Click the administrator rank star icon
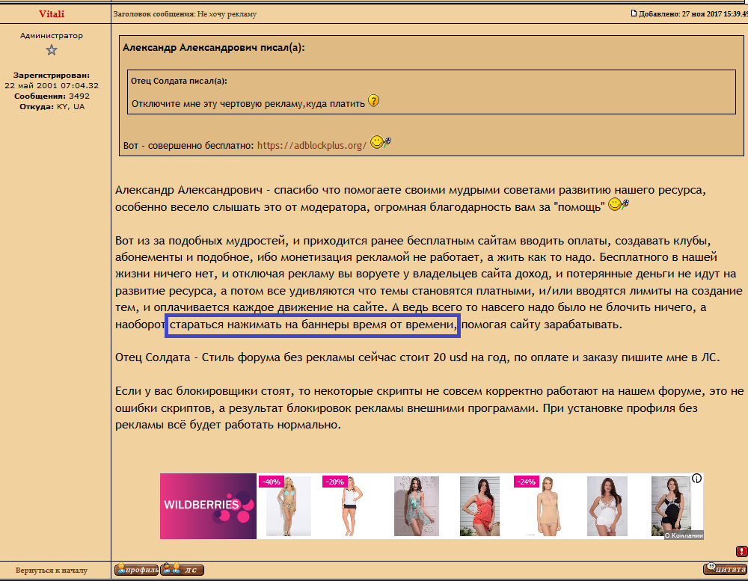 [52, 50]
